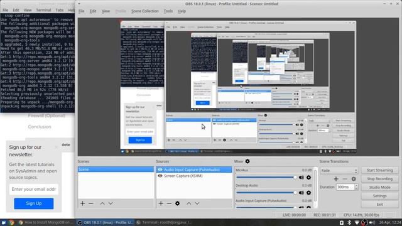Open the taskbar application launcher icon
The image size is (402, 226).
pos(4,222)
